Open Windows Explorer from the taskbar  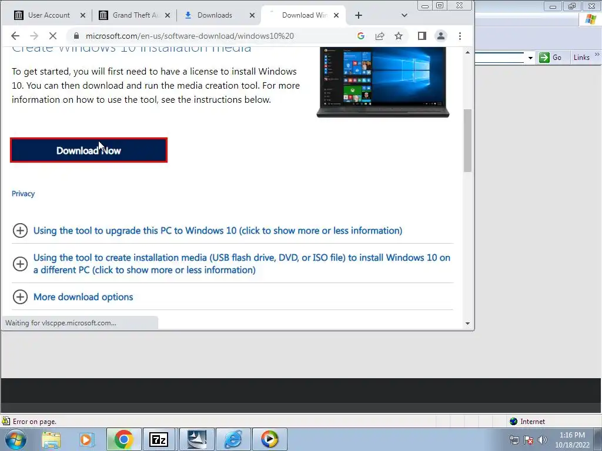click(52, 439)
